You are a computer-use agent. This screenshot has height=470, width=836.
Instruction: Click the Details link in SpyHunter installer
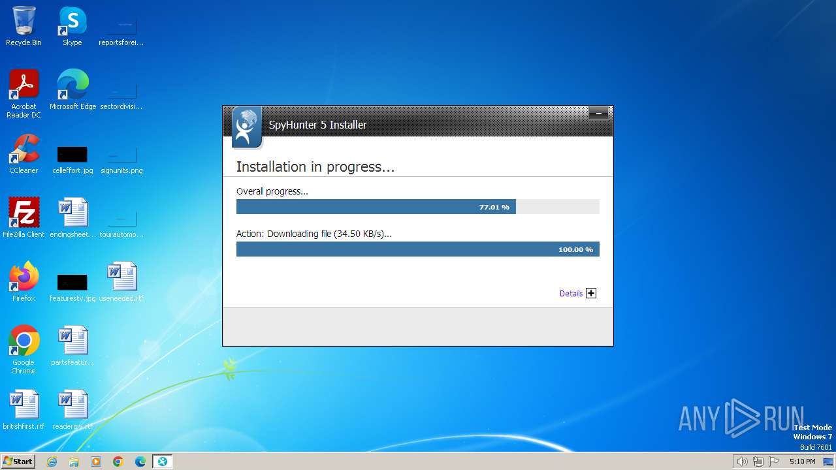pos(571,294)
